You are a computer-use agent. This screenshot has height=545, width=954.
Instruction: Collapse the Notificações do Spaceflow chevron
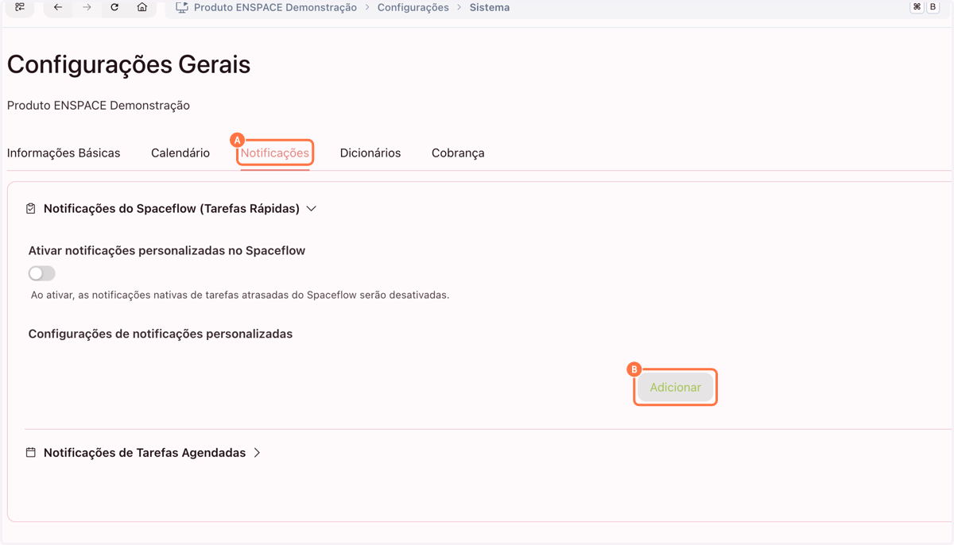click(312, 208)
